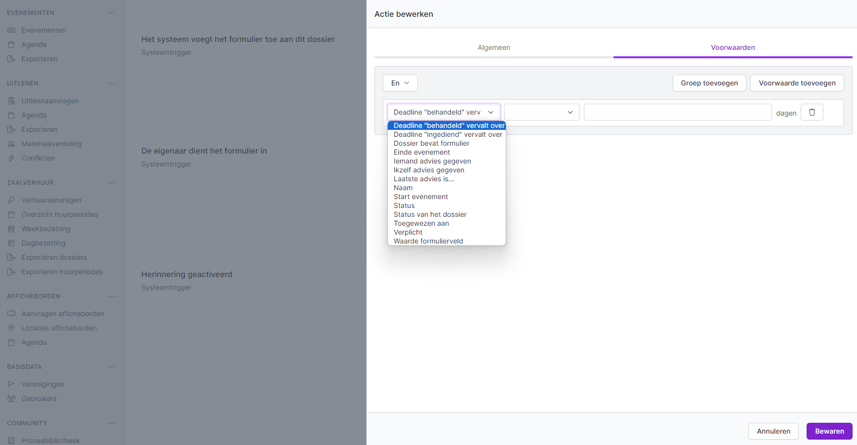Collapse the Deadline "behandeld" condition dropdown
Image resolution: width=857 pixels, height=445 pixels.
click(x=444, y=112)
